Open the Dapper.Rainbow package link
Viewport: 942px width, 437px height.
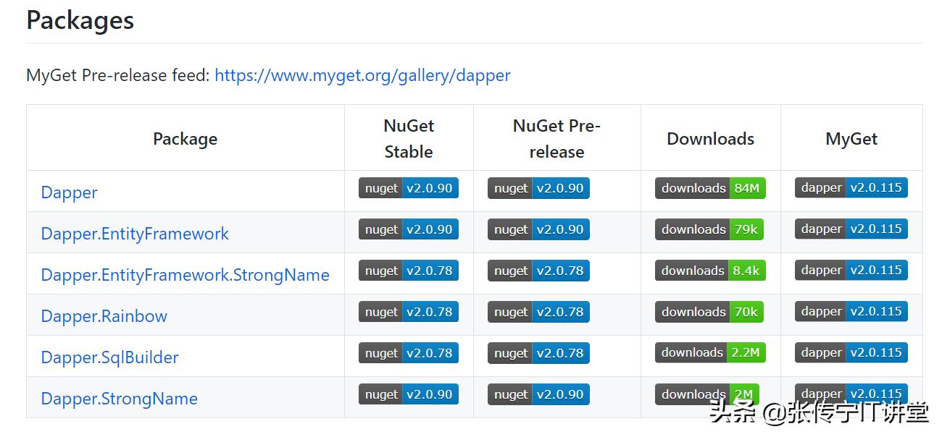tap(103, 316)
